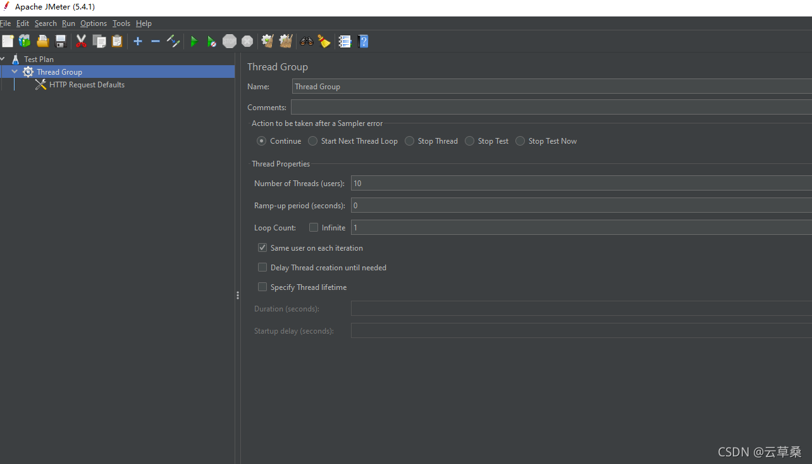Click the Number of Threads field
Viewport: 812px width, 464px height.
(581, 184)
